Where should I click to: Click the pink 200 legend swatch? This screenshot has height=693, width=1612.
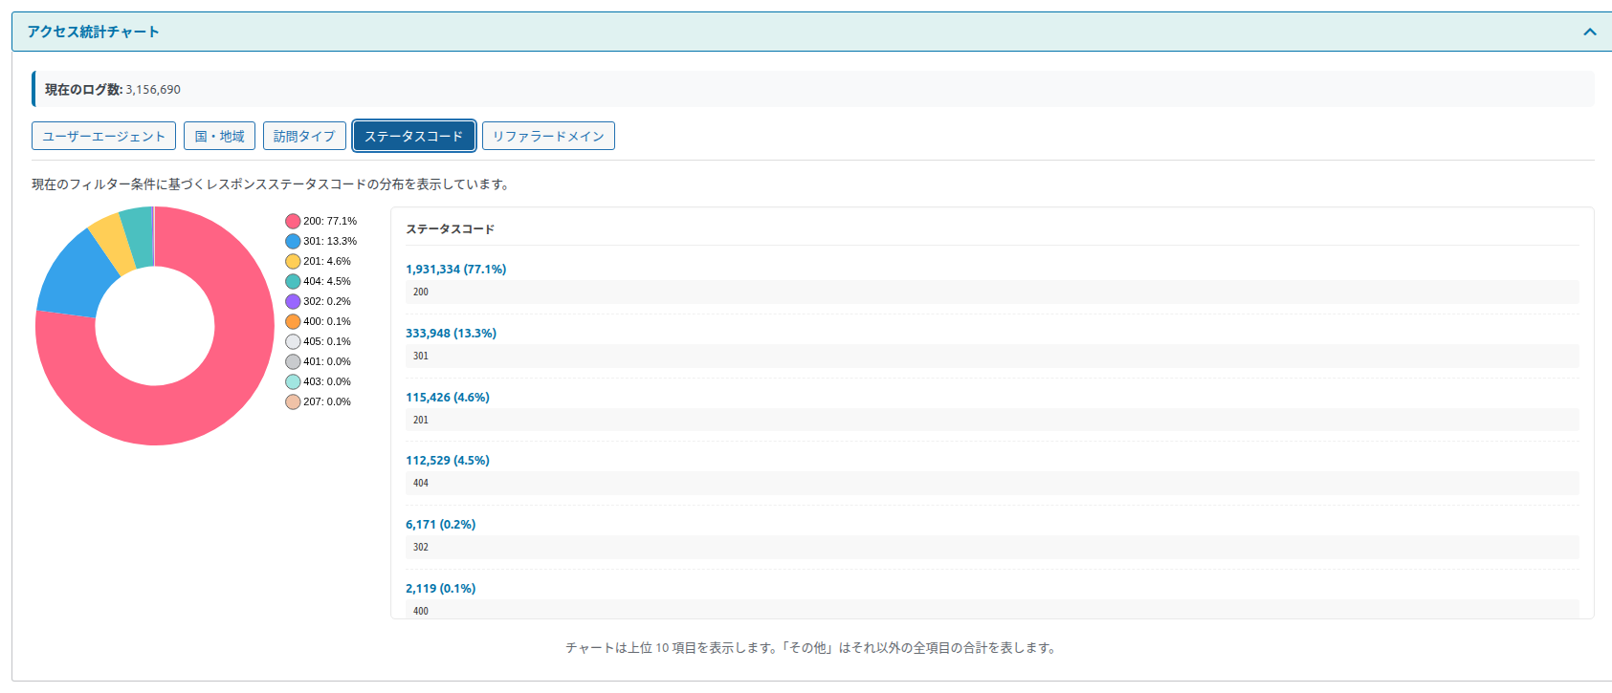click(x=293, y=221)
